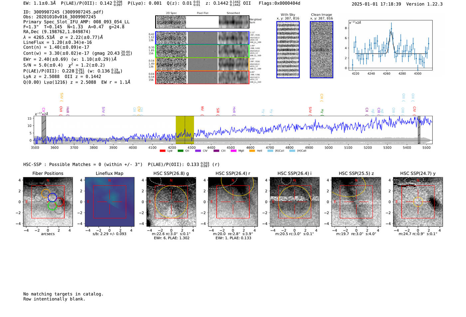Click the EWr = 2.40(±0.69) line
The height and width of the screenshot is (317, 466).
pyautogui.click(x=70, y=59)
